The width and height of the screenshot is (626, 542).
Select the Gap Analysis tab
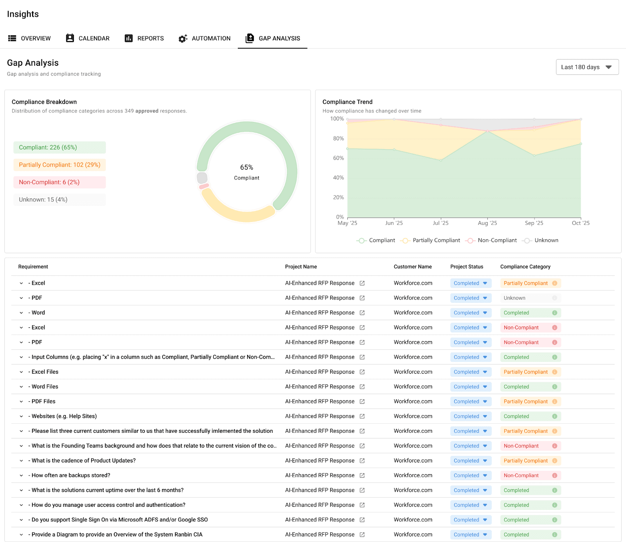click(x=273, y=38)
